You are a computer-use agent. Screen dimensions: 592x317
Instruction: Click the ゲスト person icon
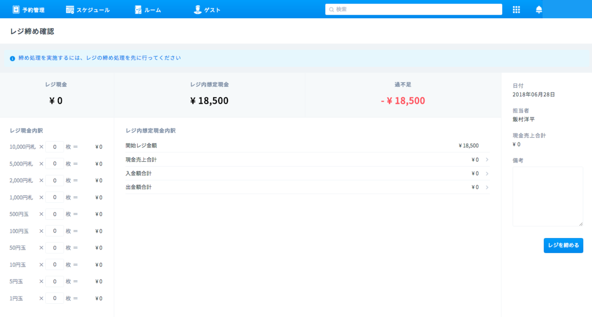(197, 9)
